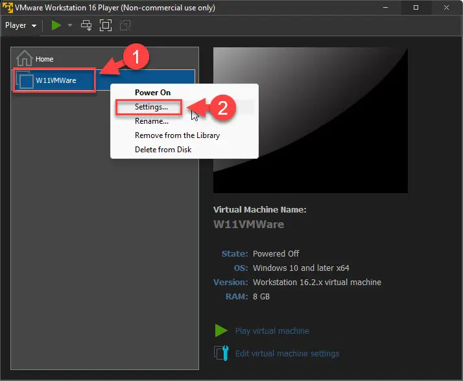Click the Enter full screen mode icon
Viewport: 463px width, 381px height.
click(105, 25)
